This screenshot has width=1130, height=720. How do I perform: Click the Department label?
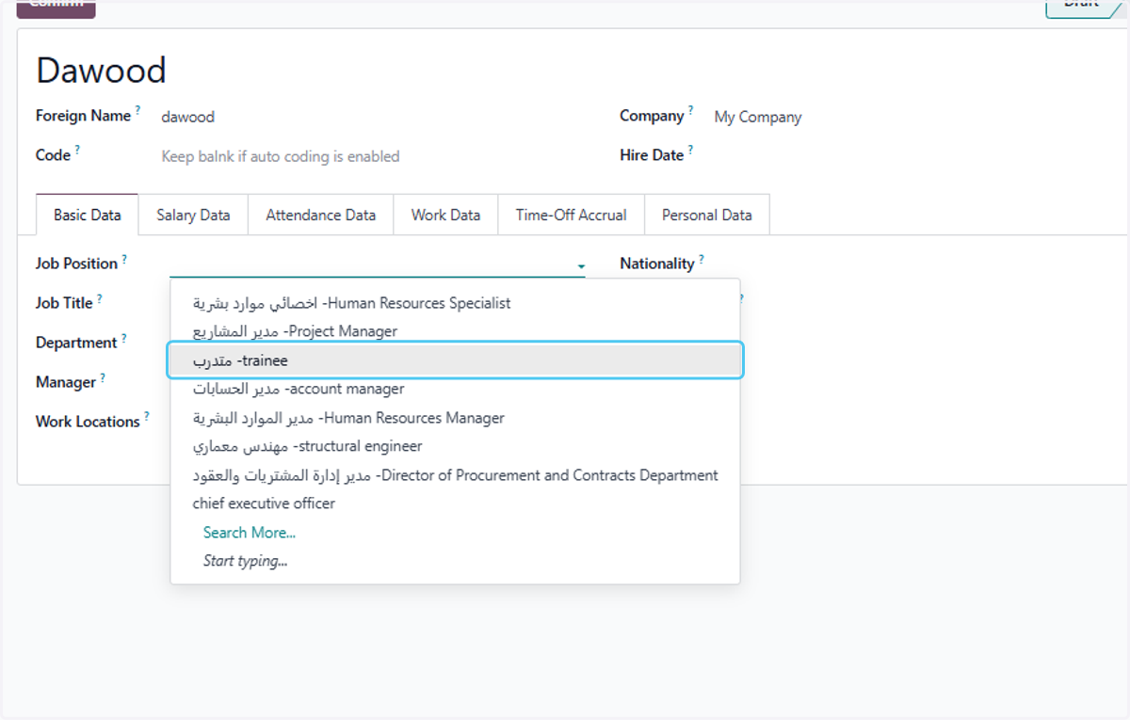coord(76,343)
